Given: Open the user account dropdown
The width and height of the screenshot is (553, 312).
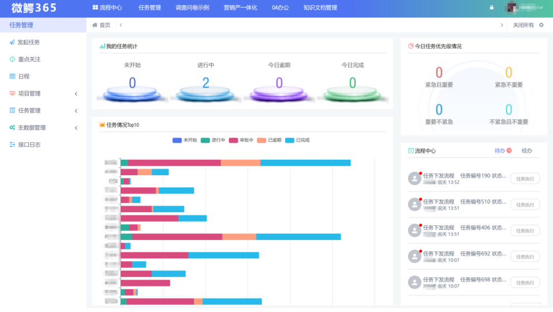Looking at the screenshot, I should pos(524,8).
